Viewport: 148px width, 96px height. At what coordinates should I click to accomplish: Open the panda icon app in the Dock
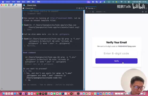[104, 94]
